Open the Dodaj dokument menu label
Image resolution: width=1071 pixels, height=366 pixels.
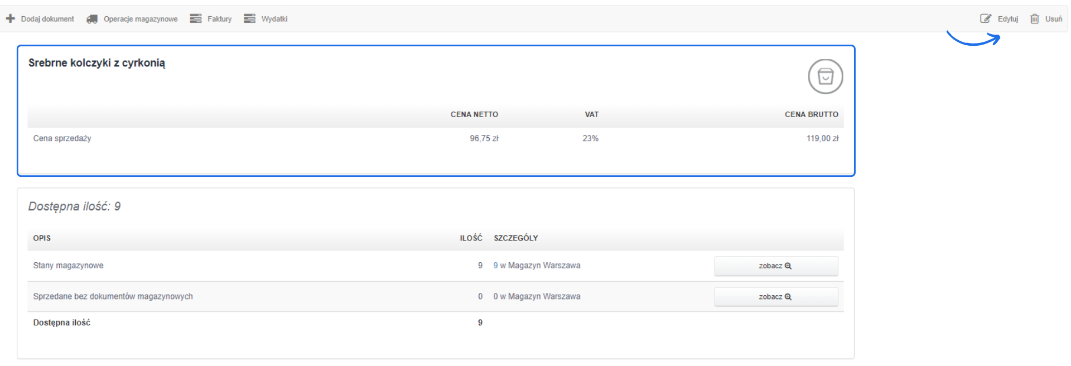click(47, 19)
